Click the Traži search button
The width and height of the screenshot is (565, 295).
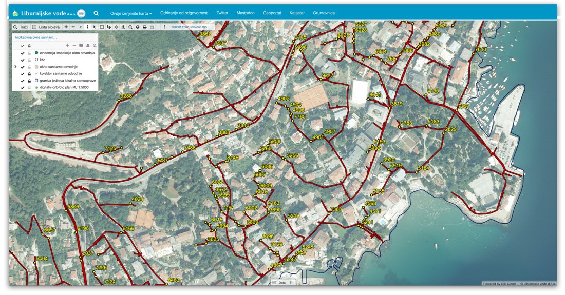[20, 27]
